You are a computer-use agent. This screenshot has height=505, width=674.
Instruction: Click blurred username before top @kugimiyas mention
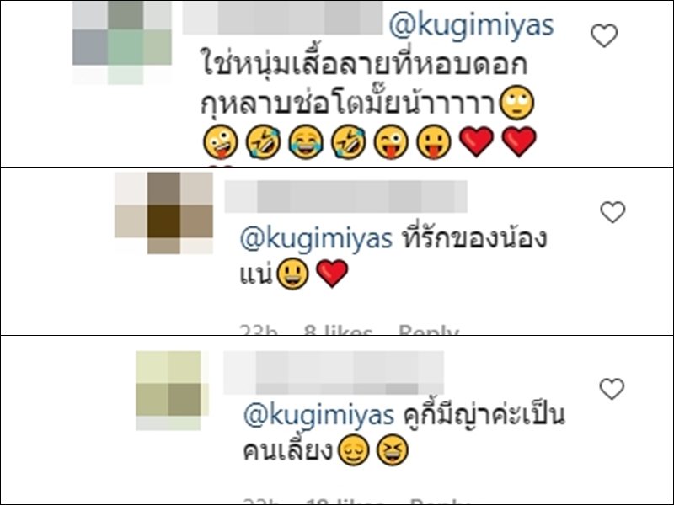click(x=282, y=18)
